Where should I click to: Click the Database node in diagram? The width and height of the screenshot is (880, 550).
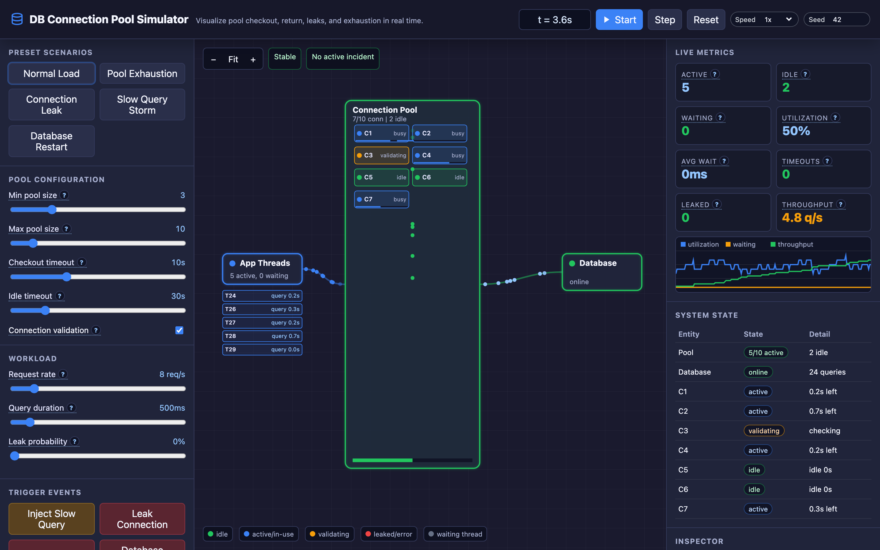coord(602,272)
